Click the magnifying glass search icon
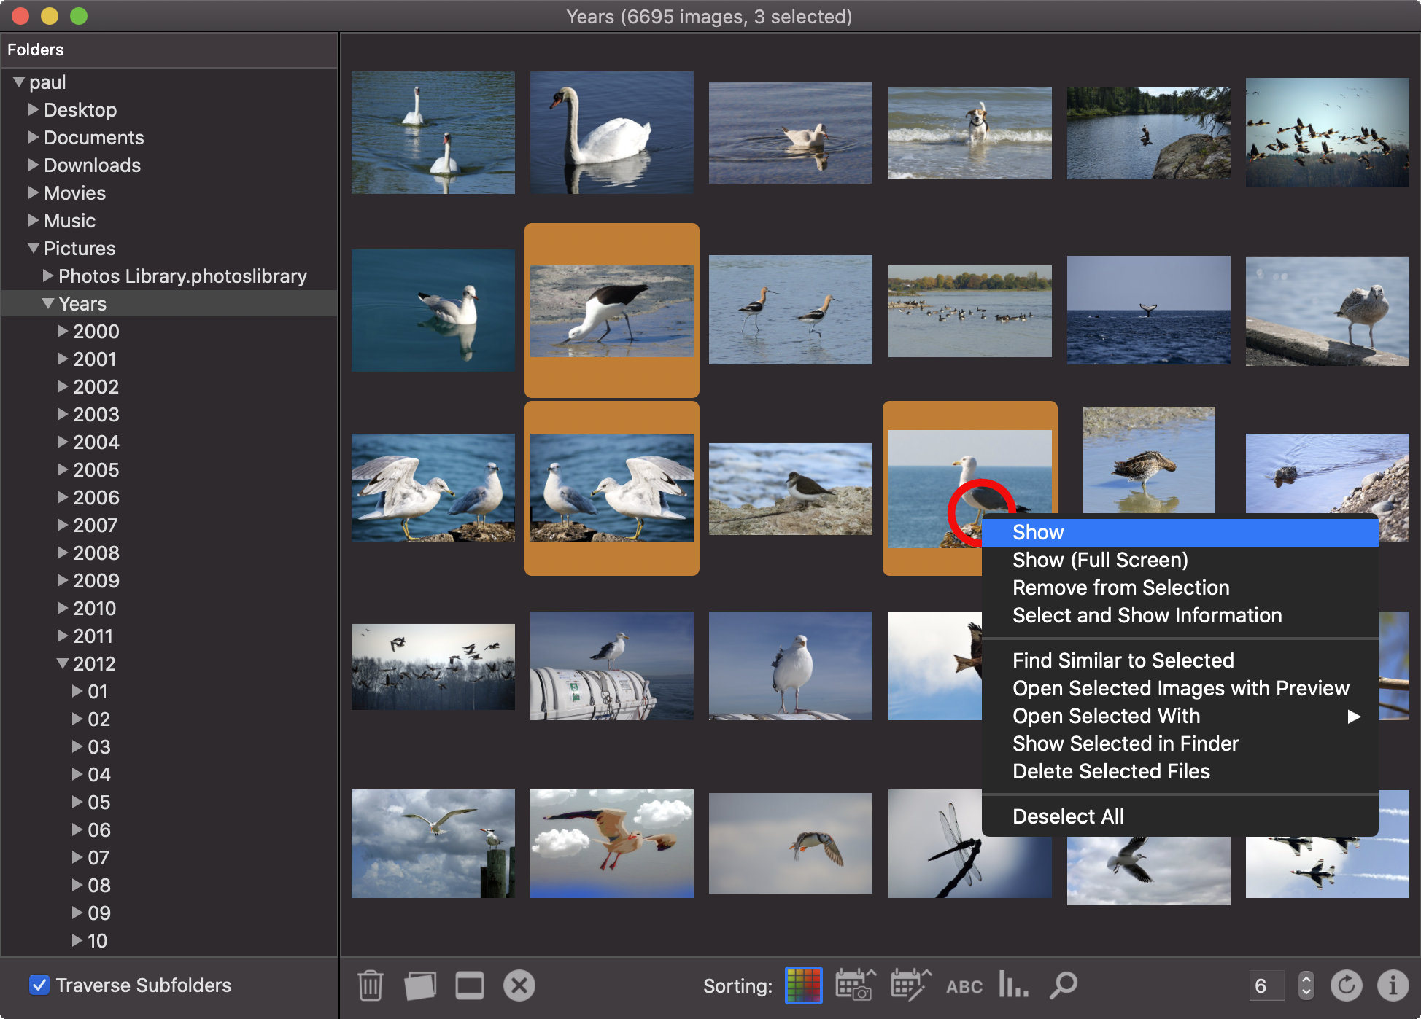Screen dimensions: 1421x1019 click(x=1064, y=985)
